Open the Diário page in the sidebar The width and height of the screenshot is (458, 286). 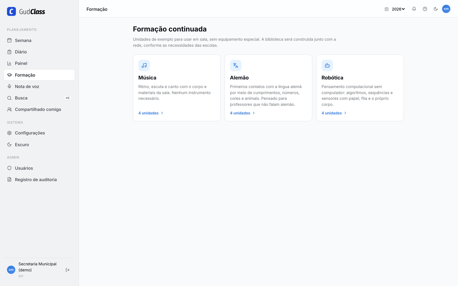tap(39, 52)
